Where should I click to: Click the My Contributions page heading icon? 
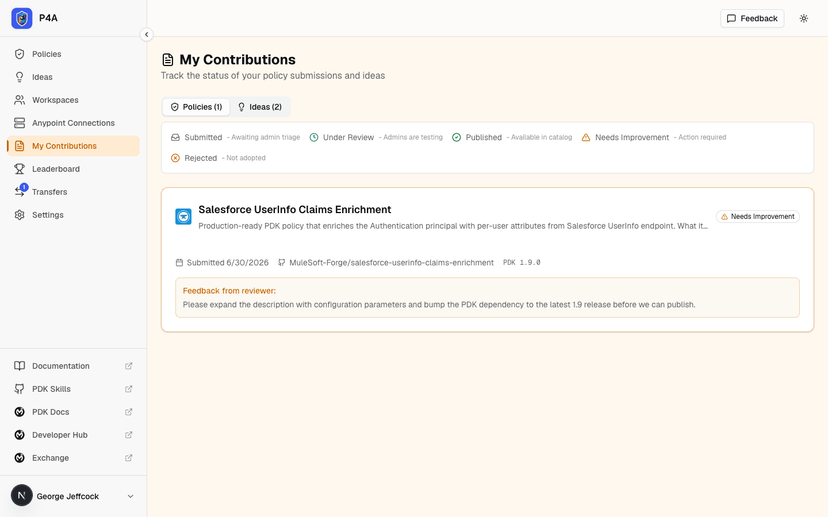168,60
